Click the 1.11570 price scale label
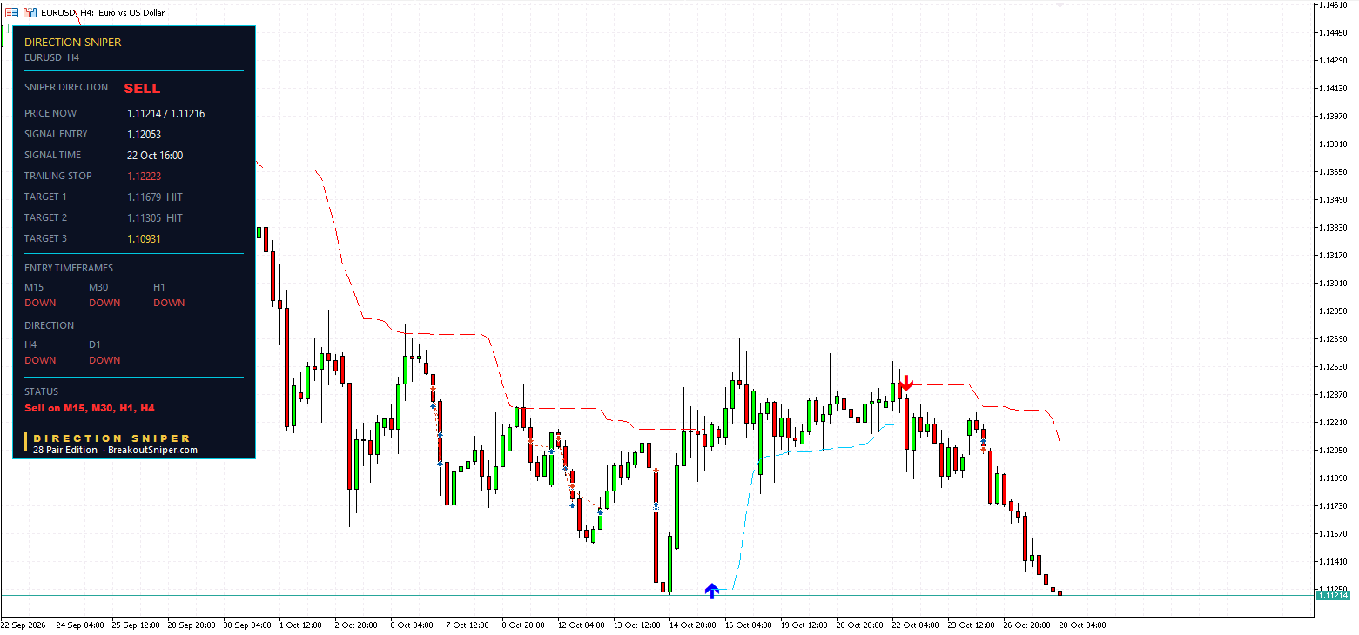This screenshot has width=1359, height=635. tap(1332, 534)
